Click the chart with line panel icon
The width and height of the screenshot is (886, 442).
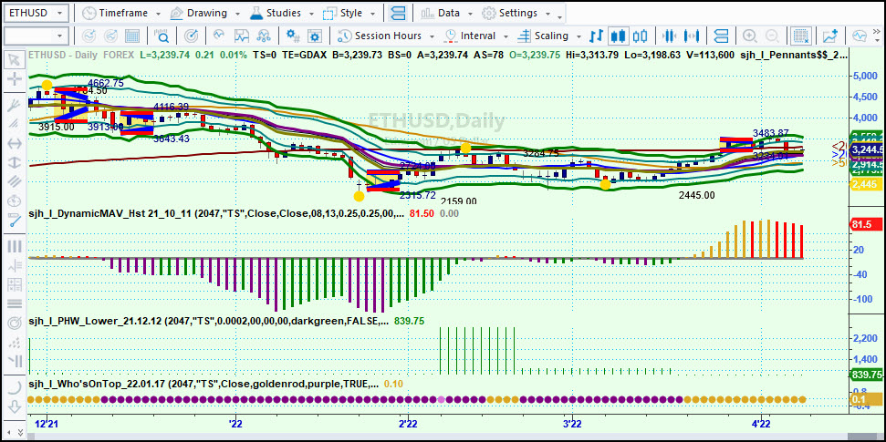[x=242, y=36]
